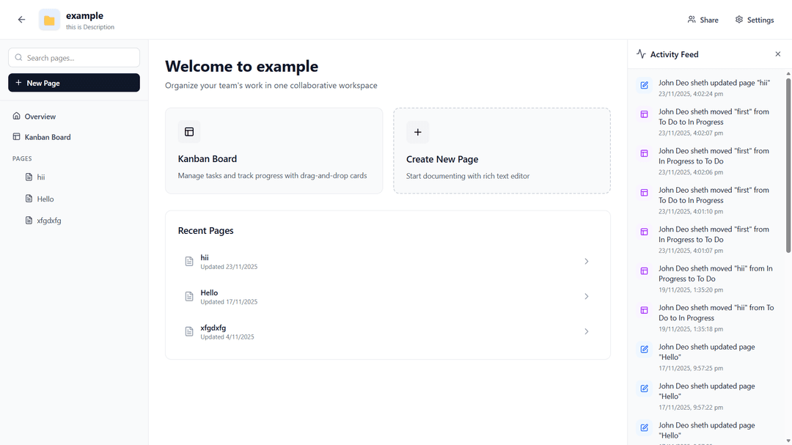Screen dimensions: 792x445
Task: Click the plus icon on Create New Page card
Action: point(418,132)
